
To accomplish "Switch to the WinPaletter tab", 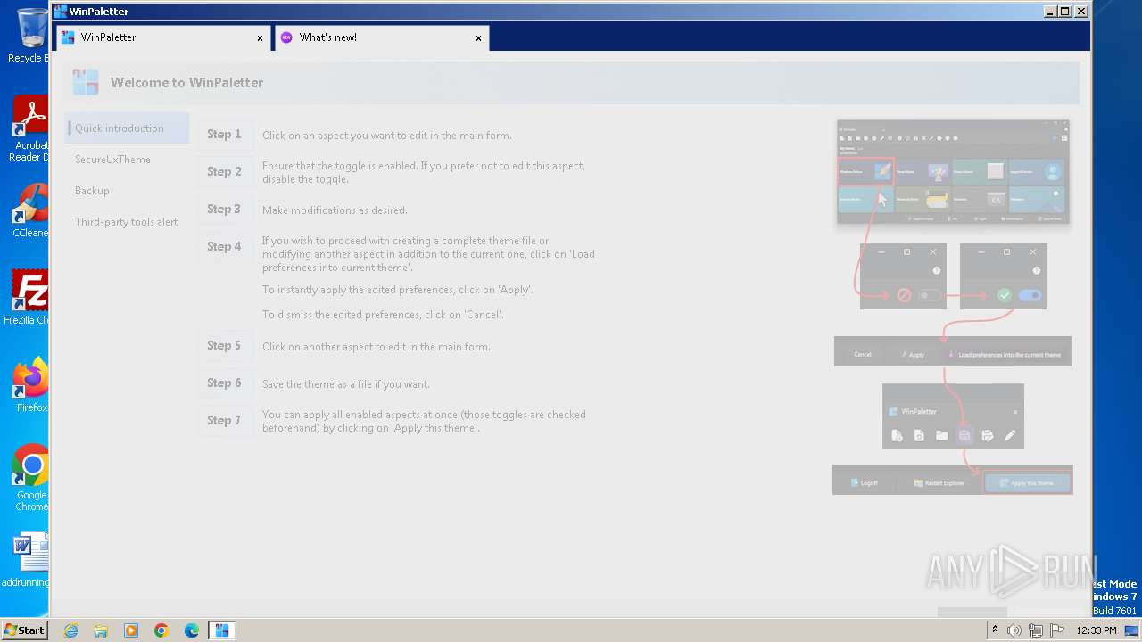I will tap(162, 37).
